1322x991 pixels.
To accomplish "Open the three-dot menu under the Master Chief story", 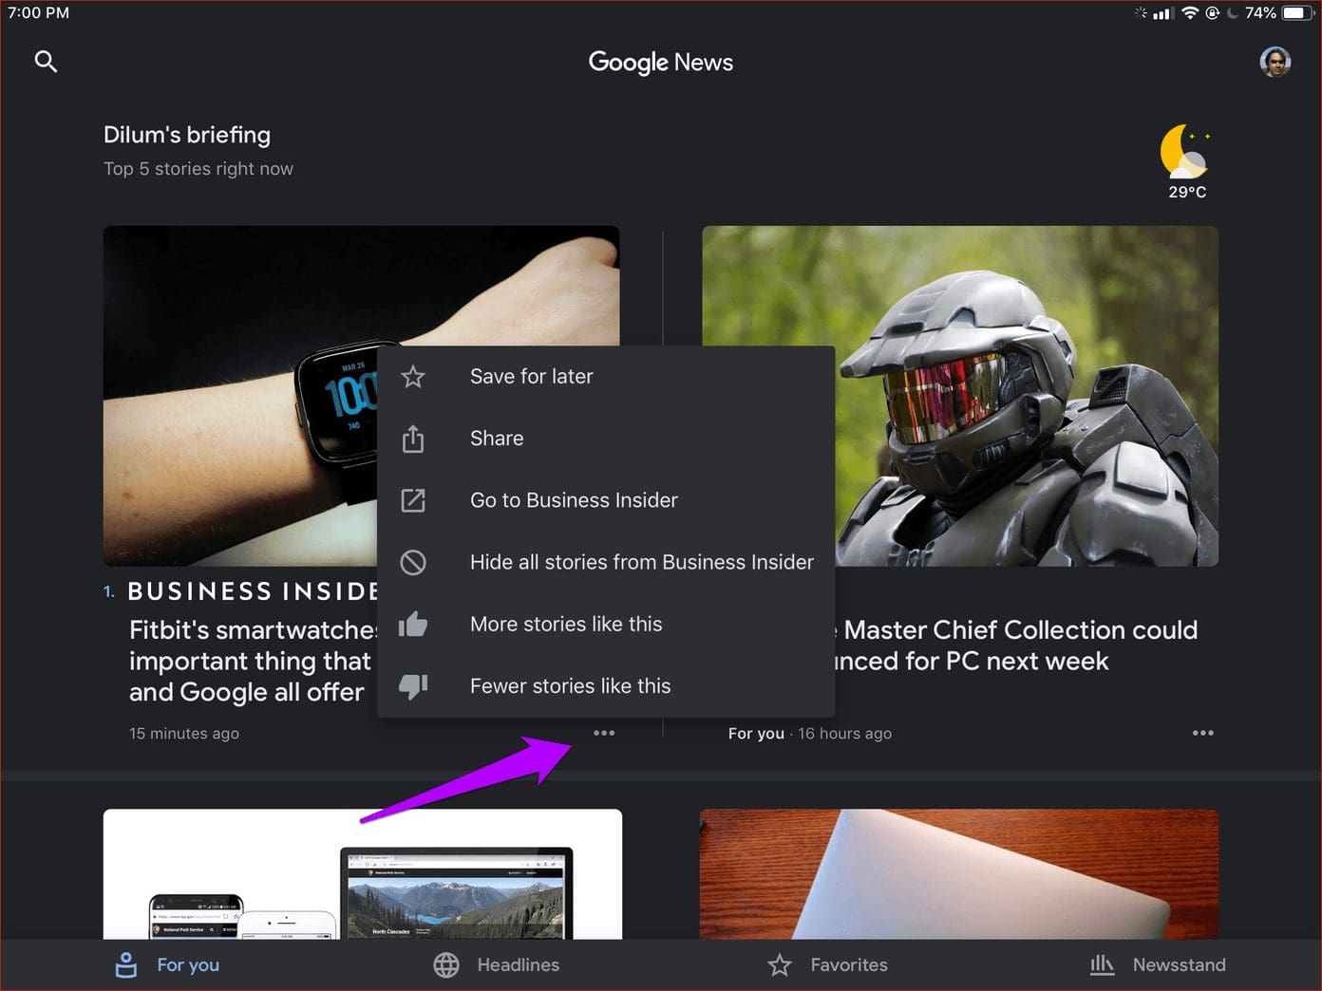I will (1203, 733).
